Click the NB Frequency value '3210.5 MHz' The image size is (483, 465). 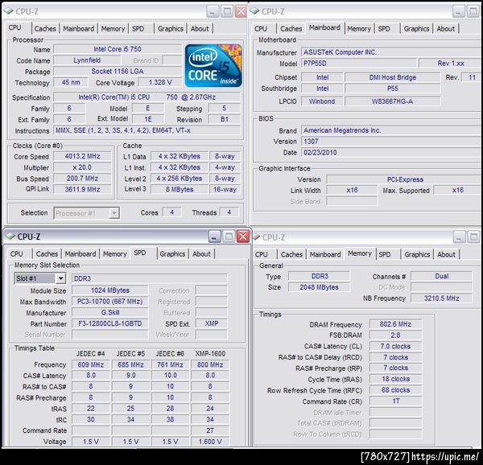pos(441,298)
